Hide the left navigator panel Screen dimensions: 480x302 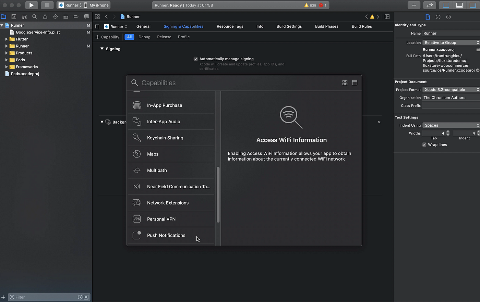click(446, 5)
